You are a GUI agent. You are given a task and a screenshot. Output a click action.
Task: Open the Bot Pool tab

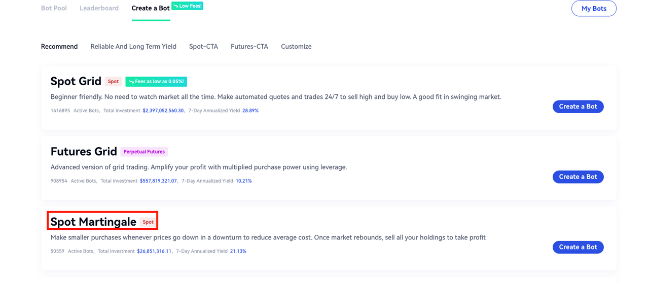tap(54, 8)
